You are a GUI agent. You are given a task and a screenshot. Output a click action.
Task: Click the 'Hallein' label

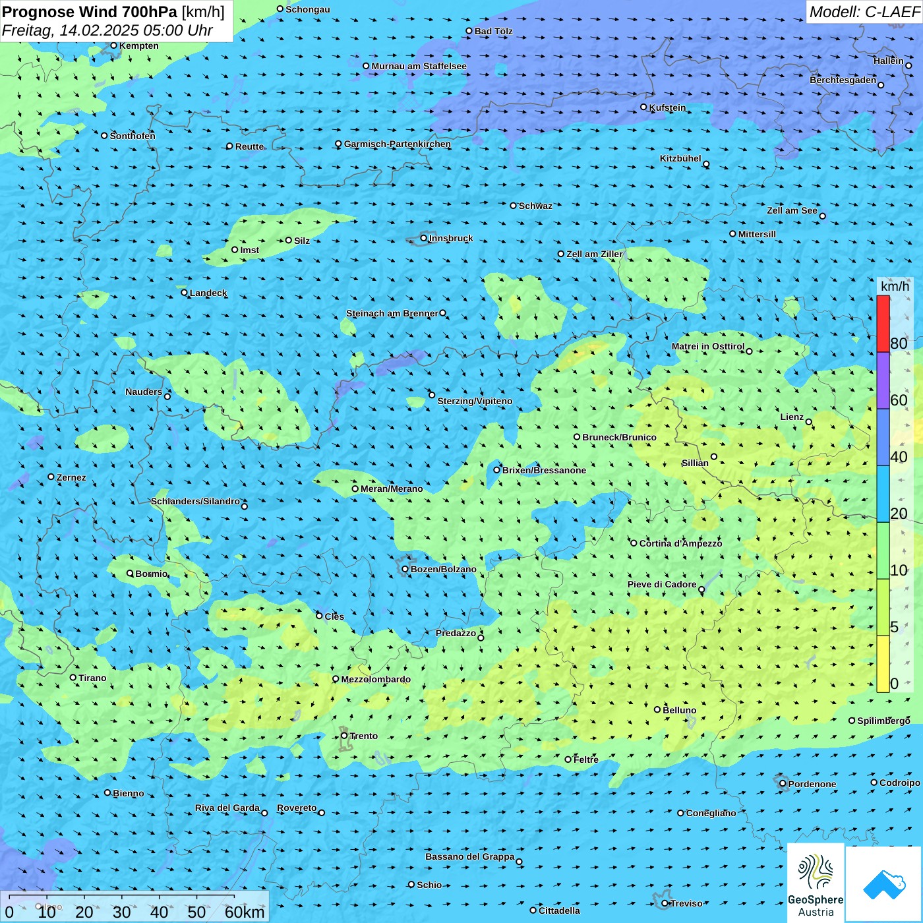(x=889, y=61)
